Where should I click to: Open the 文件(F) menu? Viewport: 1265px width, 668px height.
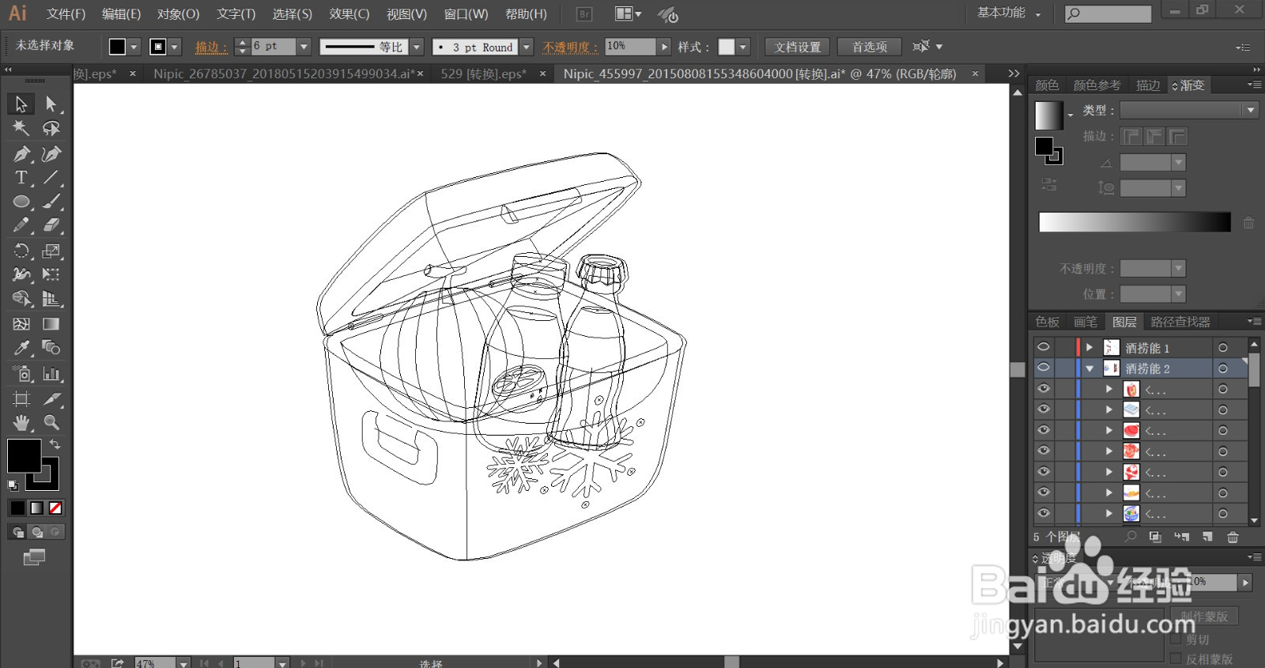click(x=66, y=13)
